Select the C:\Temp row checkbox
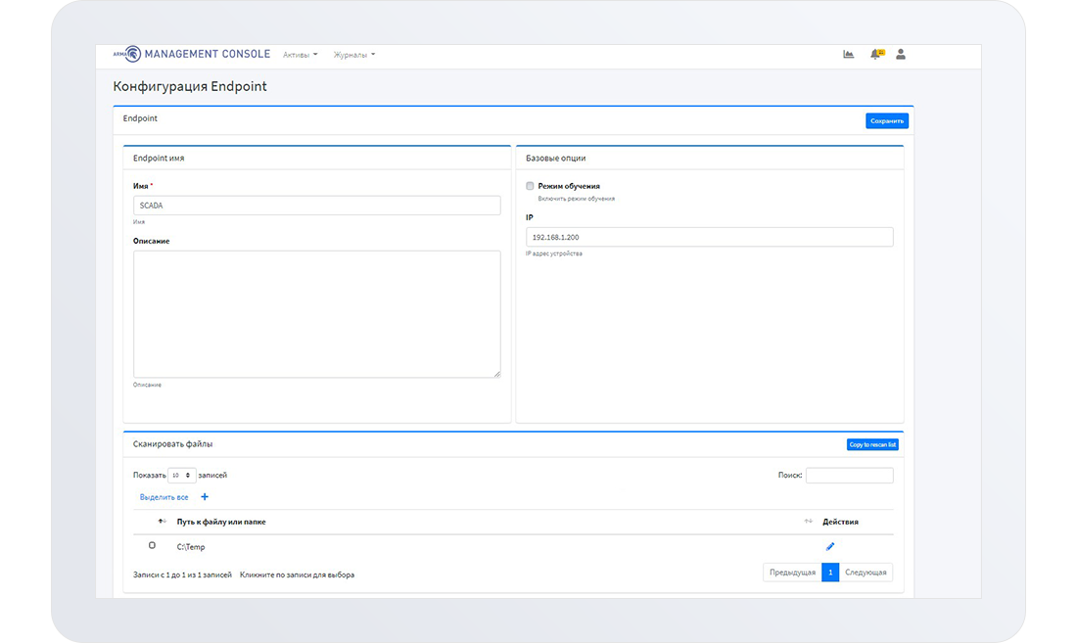 (x=152, y=545)
